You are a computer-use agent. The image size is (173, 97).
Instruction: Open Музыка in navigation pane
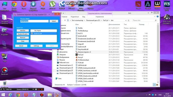tap(62, 60)
